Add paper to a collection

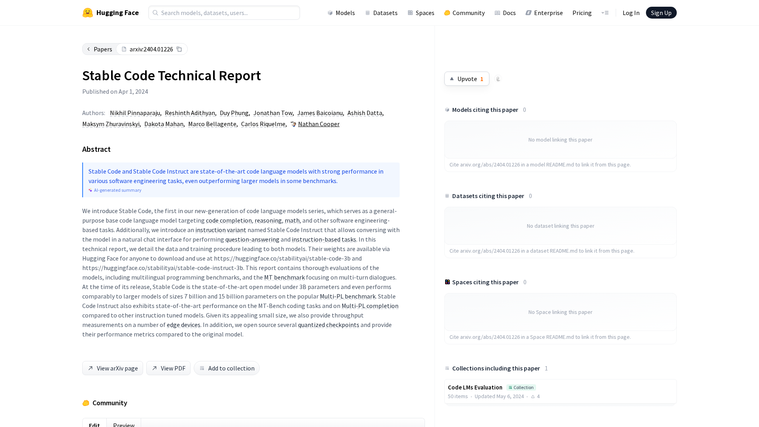click(227, 368)
